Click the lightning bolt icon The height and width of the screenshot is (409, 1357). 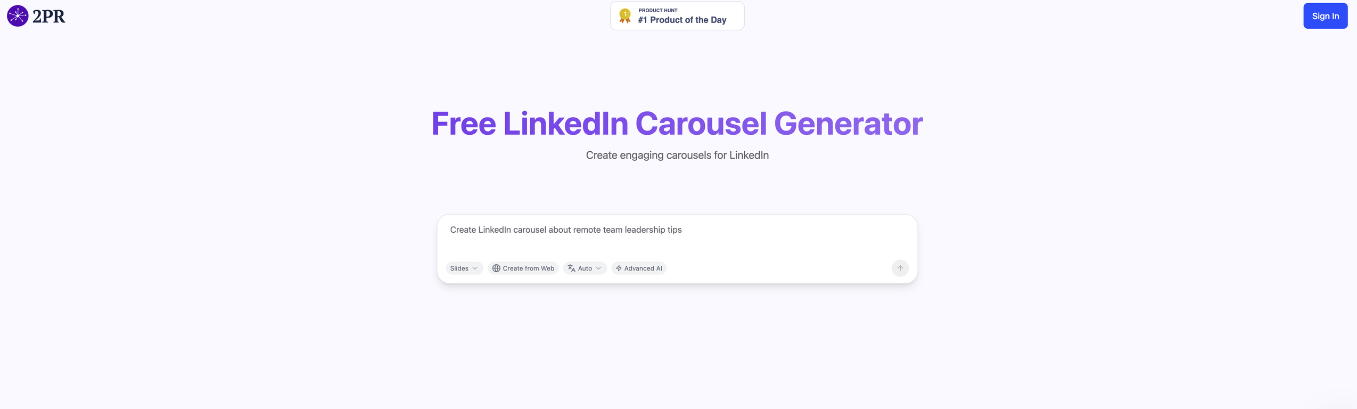(619, 268)
